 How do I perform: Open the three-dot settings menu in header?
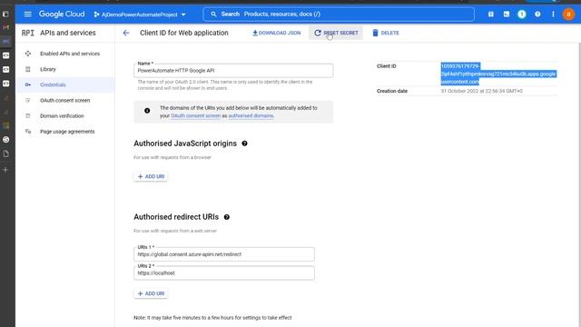553,15
